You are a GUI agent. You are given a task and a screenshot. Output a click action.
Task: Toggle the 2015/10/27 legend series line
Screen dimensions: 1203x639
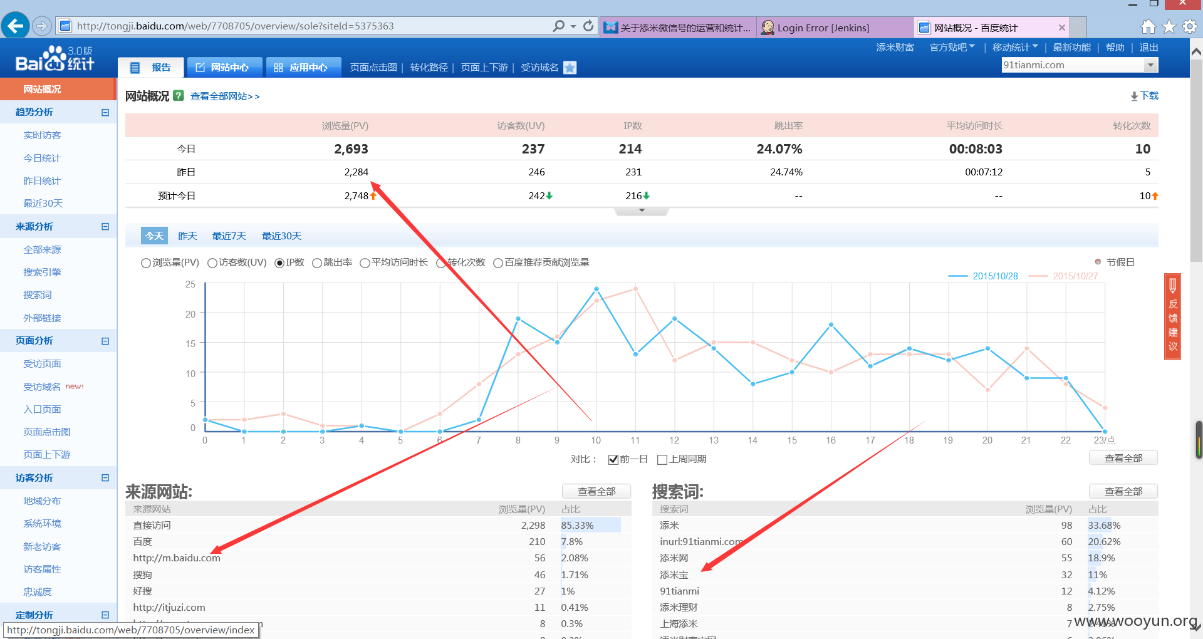(x=1063, y=276)
